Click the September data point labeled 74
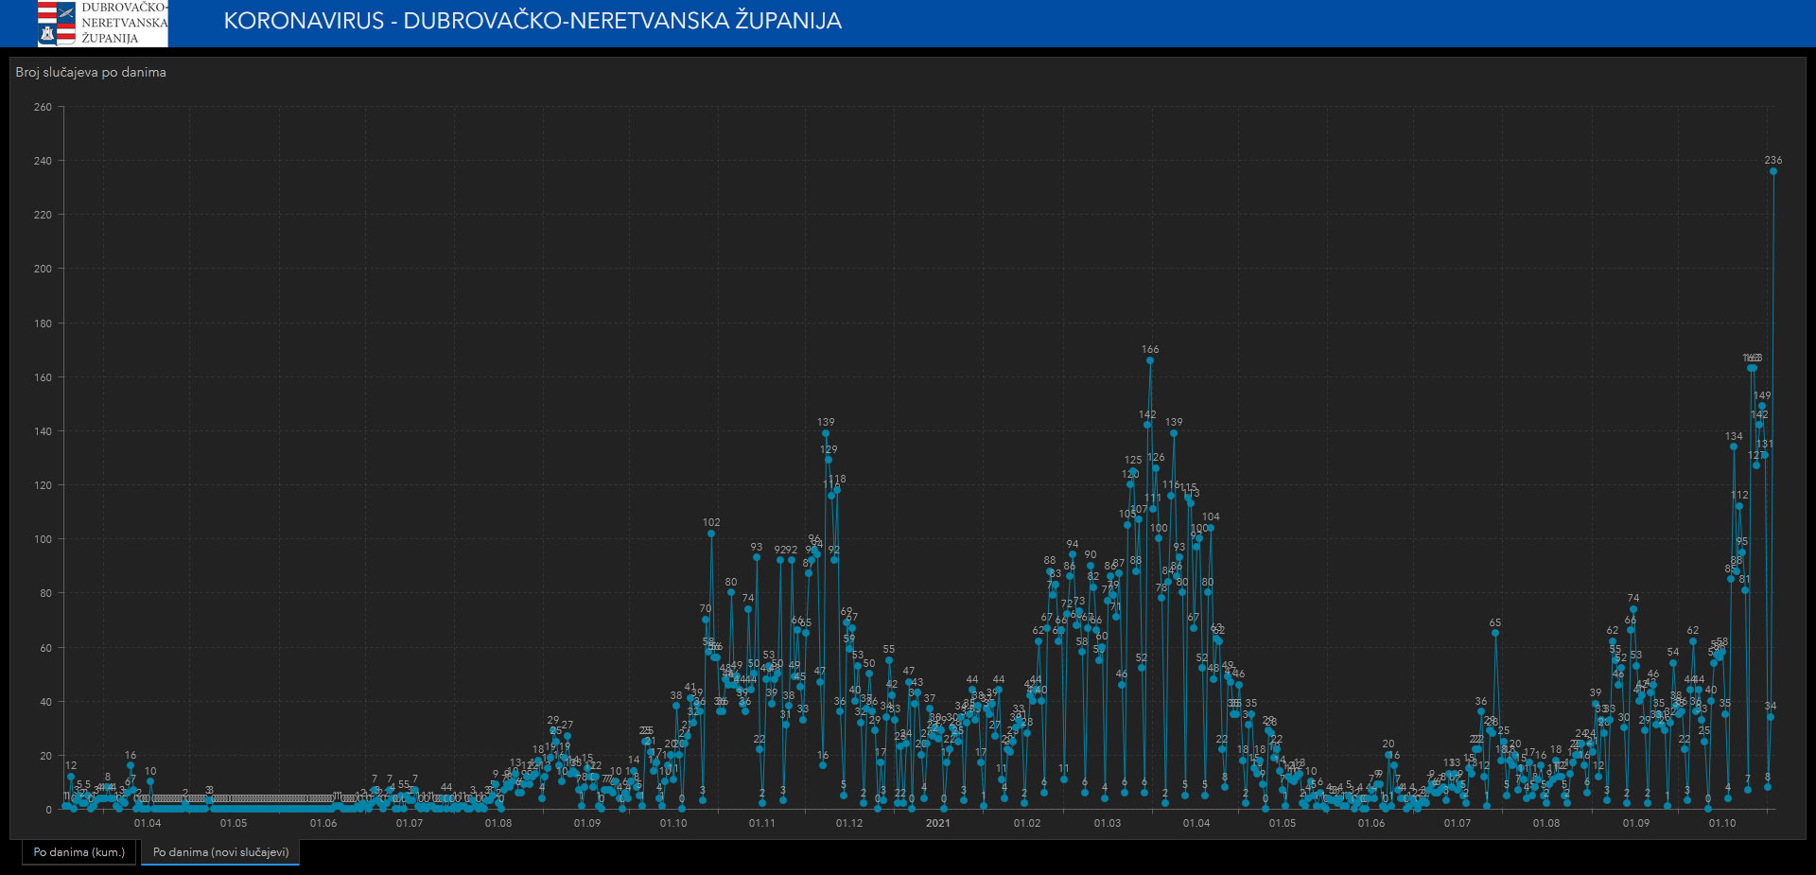This screenshot has height=875, width=1816. pos(1633,609)
